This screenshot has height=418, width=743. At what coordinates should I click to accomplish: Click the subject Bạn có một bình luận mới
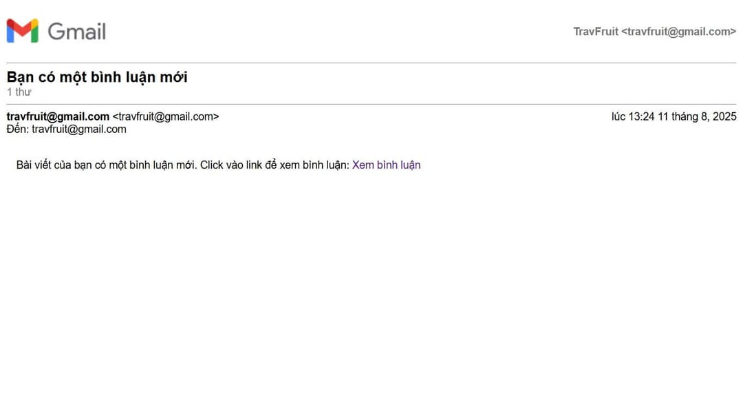(x=96, y=76)
